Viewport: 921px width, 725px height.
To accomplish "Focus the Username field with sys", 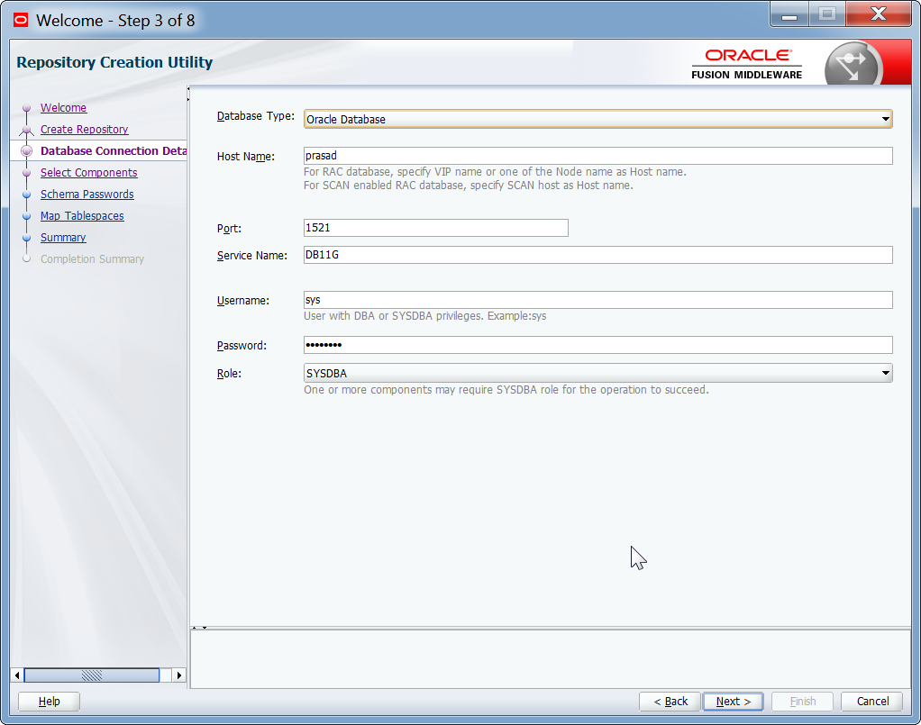I will click(598, 300).
